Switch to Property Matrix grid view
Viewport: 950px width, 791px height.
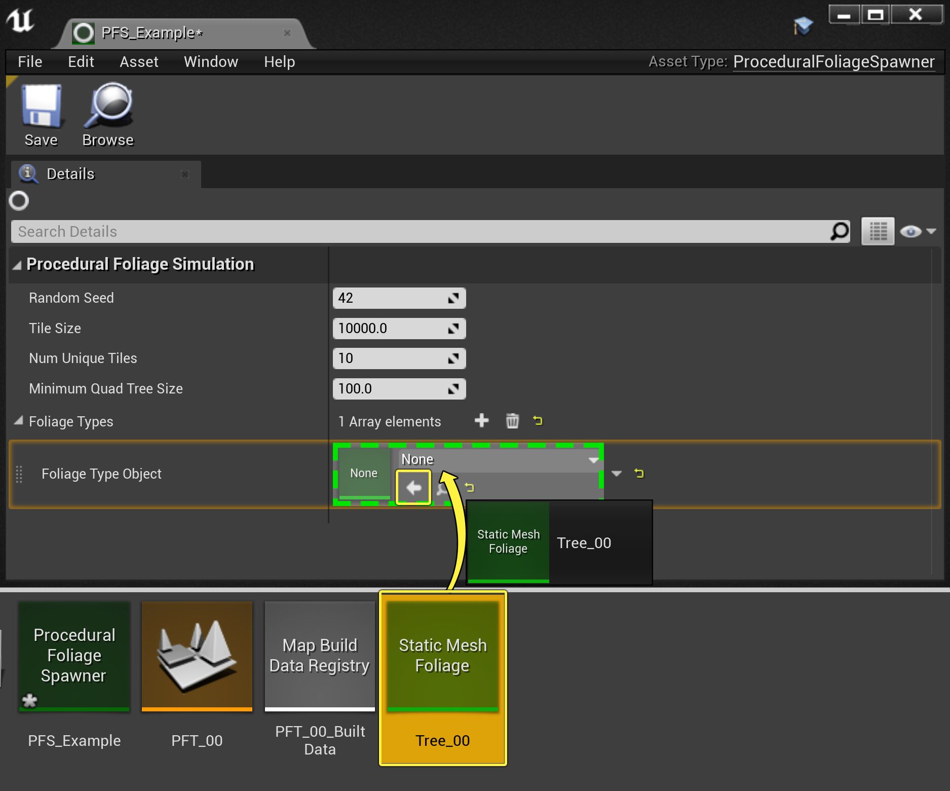[x=878, y=231]
